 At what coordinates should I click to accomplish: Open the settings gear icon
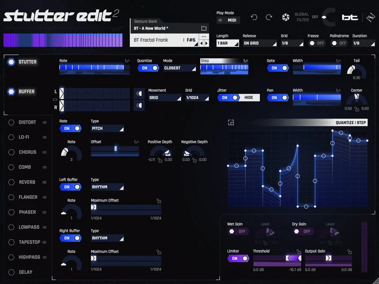tap(285, 17)
